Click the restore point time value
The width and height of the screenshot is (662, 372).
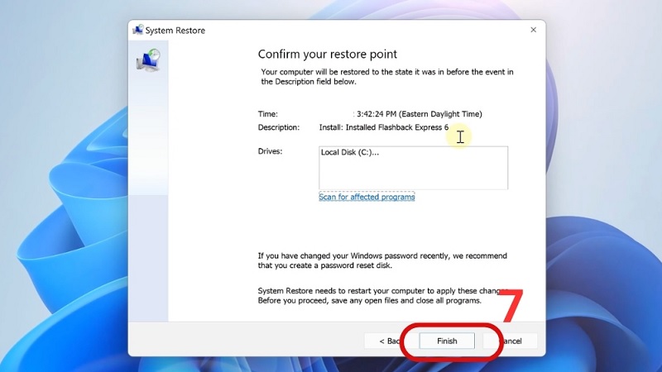tap(419, 114)
